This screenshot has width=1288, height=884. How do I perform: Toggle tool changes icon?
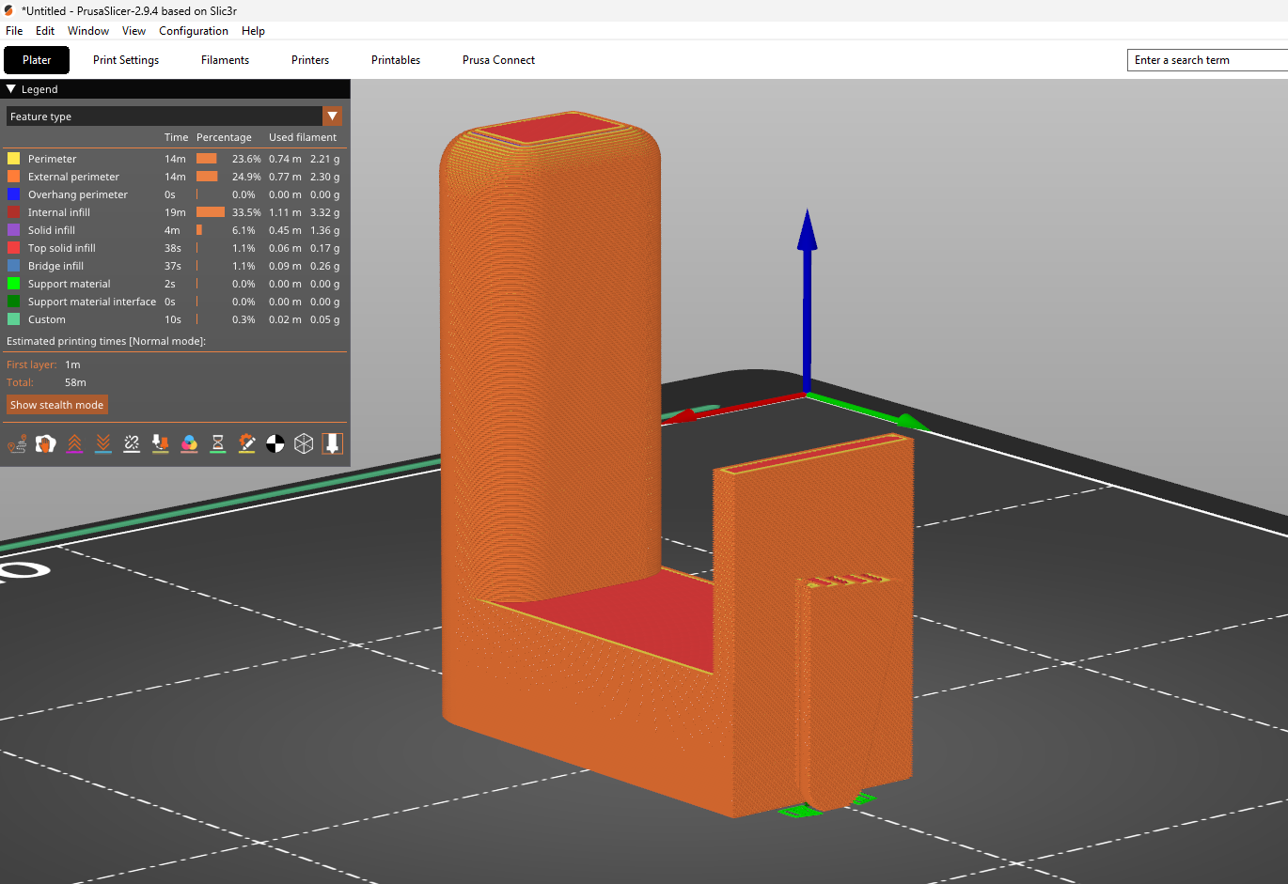(x=161, y=443)
